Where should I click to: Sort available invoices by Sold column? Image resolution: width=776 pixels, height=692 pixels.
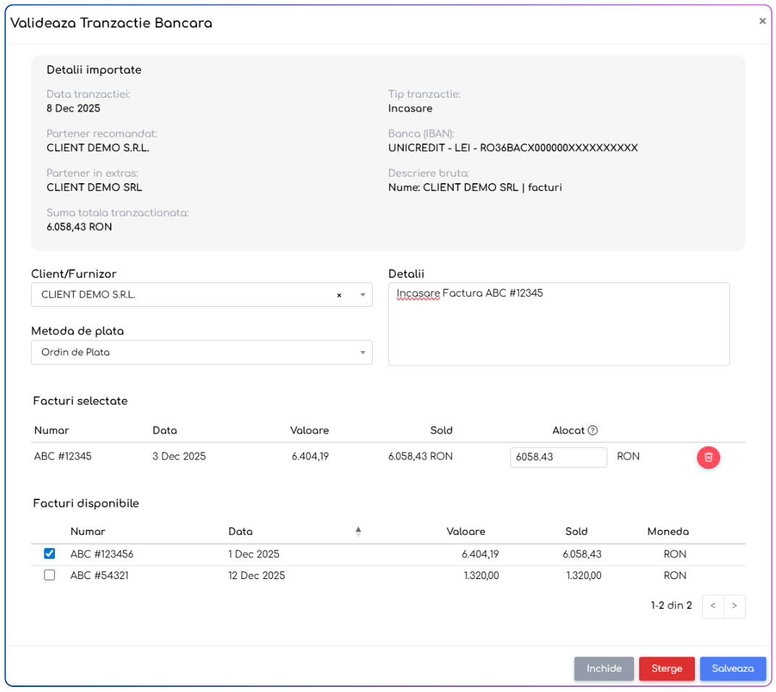576,532
